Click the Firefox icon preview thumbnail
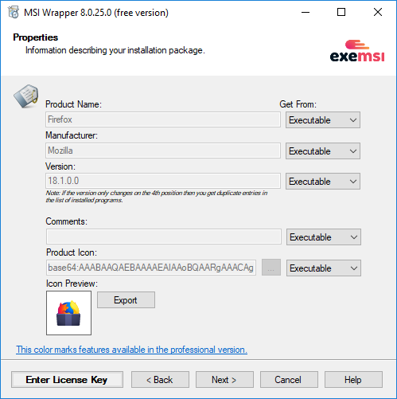 [x=68, y=313]
